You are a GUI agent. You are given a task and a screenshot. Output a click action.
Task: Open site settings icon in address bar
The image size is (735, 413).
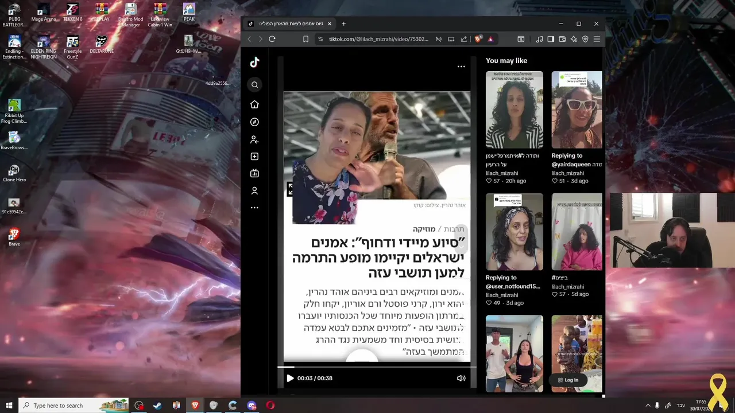click(320, 39)
